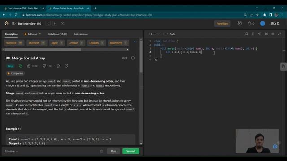Share this page icon in the address bar
Screen dimensions: 287x161
[x=251, y=15]
